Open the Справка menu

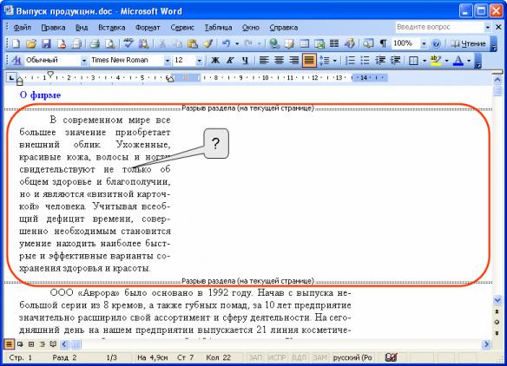point(284,28)
